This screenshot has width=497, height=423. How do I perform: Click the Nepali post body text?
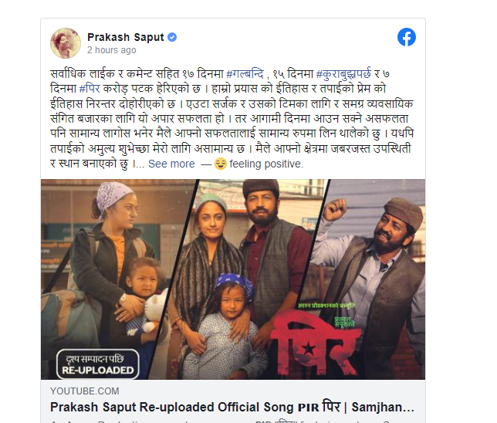click(x=232, y=119)
